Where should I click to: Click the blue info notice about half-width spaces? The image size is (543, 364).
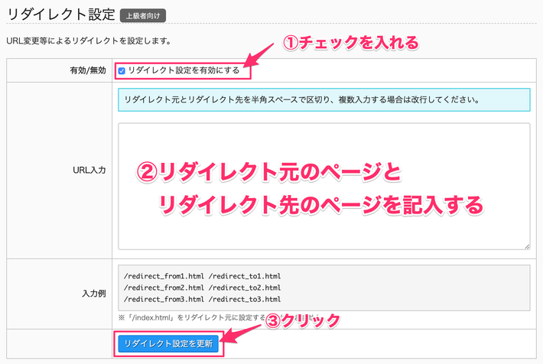pos(324,99)
